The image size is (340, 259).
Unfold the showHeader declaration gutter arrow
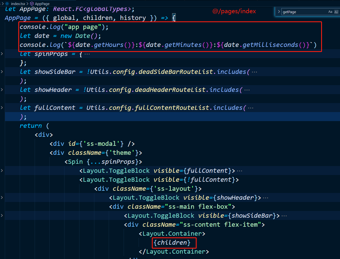[x=2, y=90]
